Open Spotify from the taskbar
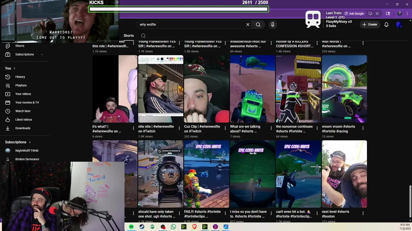 point(131,227)
